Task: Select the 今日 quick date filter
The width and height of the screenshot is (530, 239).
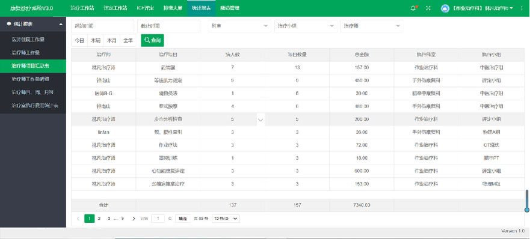Action: click(79, 40)
